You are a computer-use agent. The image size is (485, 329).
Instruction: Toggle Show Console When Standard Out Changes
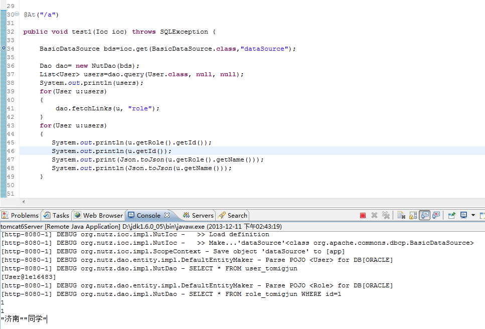click(425, 215)
